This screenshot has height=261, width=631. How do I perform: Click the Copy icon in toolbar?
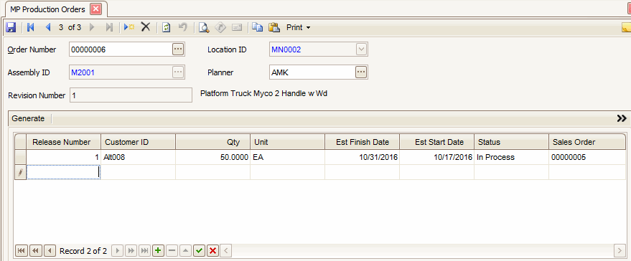click(257, 27)
